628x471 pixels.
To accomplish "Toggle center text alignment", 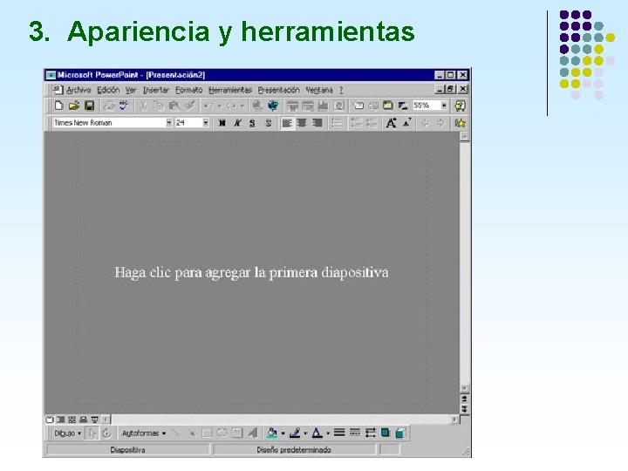I will (x=302, y=123).
